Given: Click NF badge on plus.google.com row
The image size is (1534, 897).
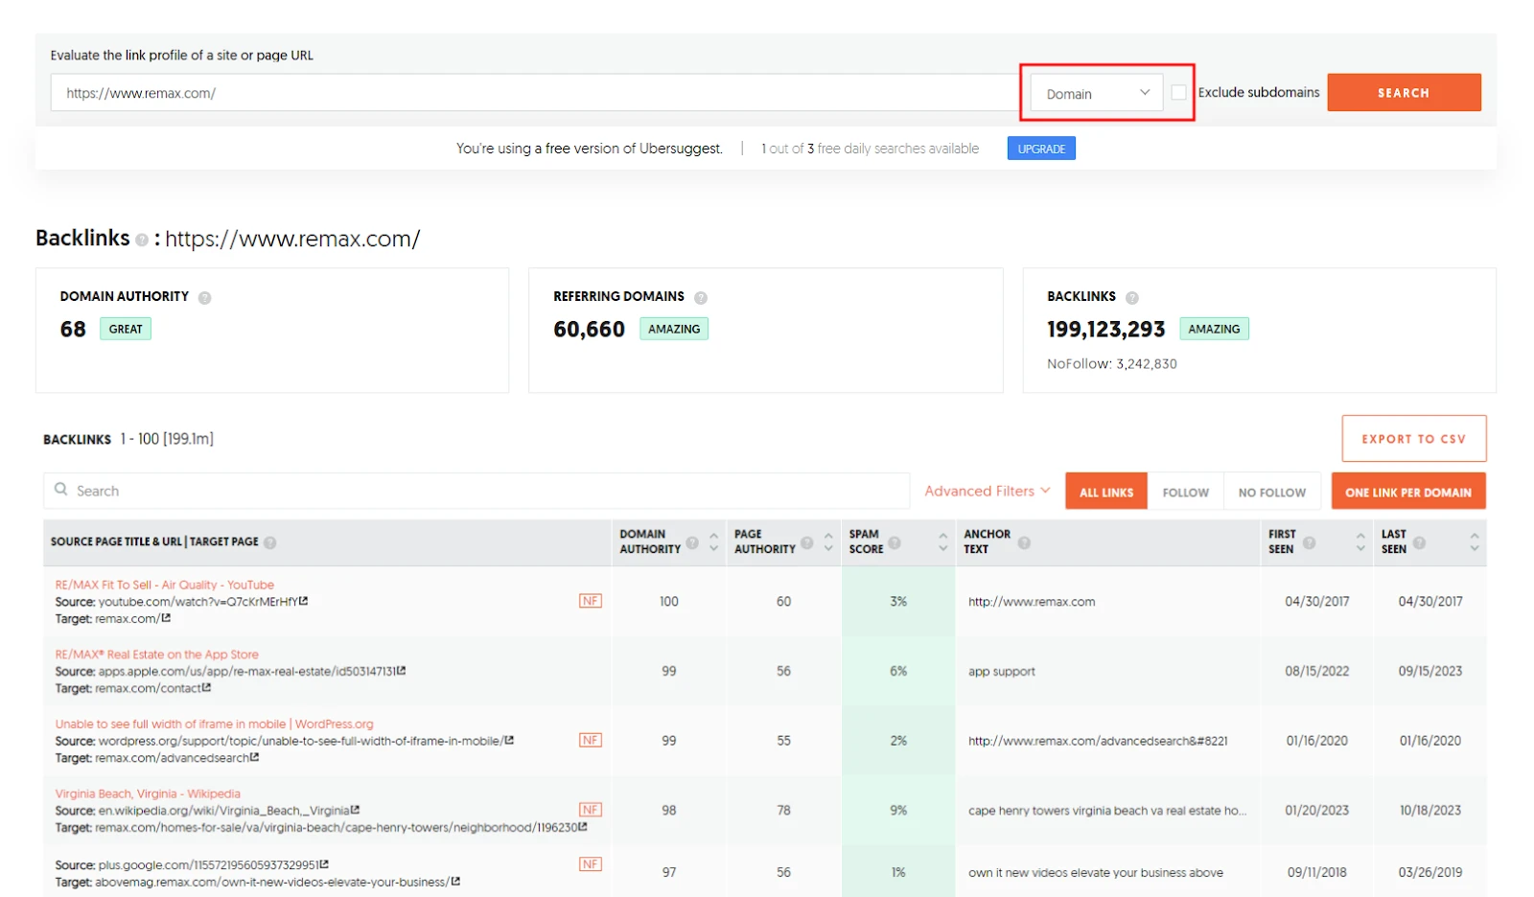Looking at the screenshot, I should point(591,864).
